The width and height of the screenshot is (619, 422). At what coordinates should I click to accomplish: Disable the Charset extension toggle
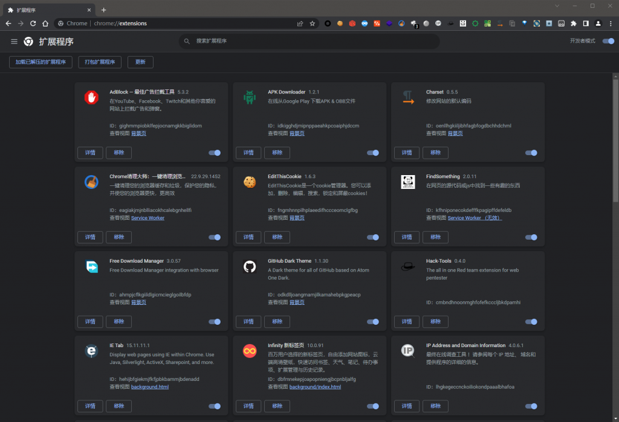[531, 153]
